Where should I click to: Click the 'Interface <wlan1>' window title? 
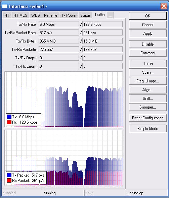point(28,6)
